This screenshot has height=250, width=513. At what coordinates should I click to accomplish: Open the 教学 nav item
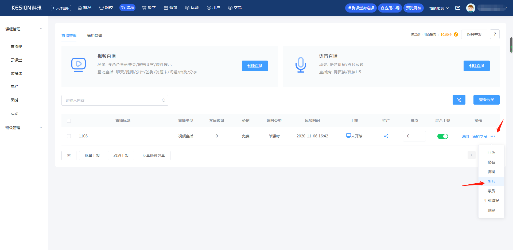coord(149,8)
